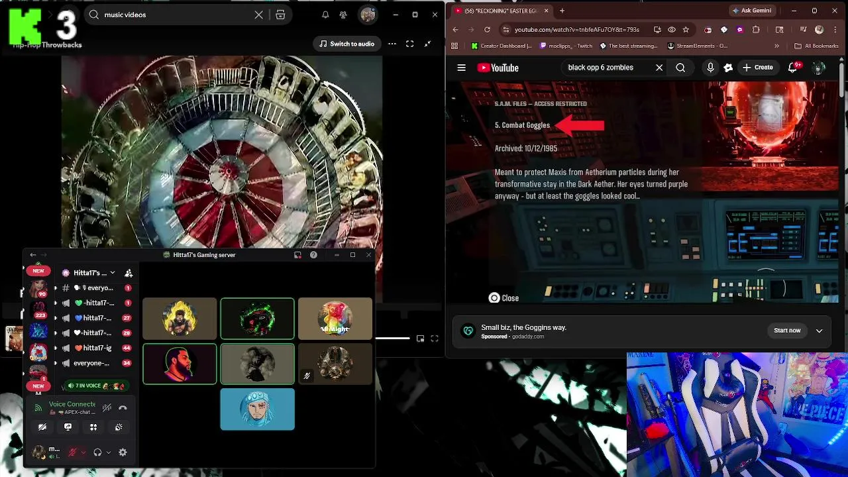
Task: Open the white heart hitta17 channel
Action: 97,333
